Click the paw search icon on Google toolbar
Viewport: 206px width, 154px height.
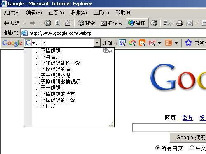[122, 43]
